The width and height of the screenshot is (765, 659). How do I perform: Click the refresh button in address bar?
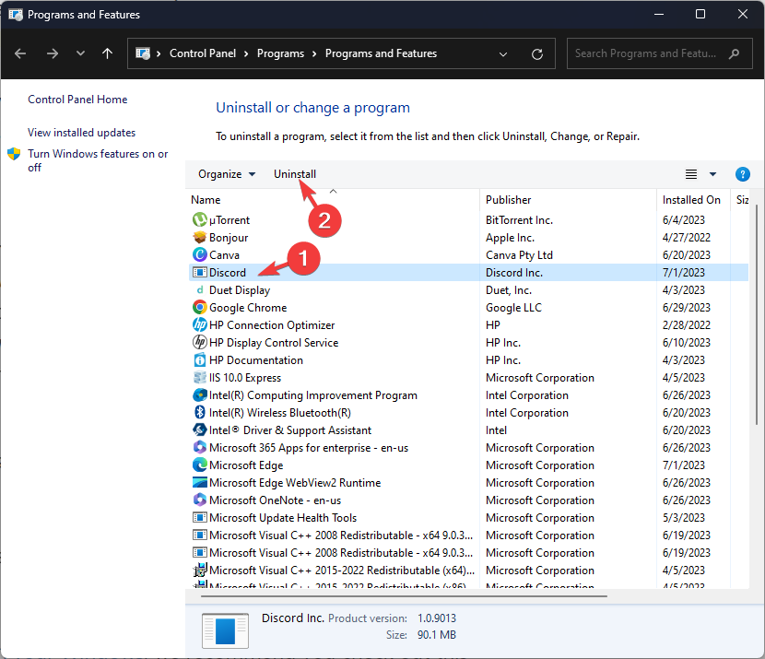click(537, 53)
